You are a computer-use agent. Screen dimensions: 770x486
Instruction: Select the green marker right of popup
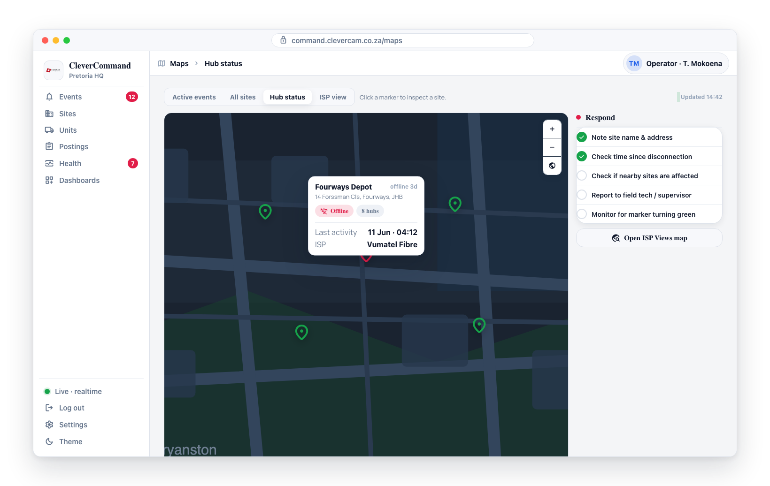click(455, 204)
